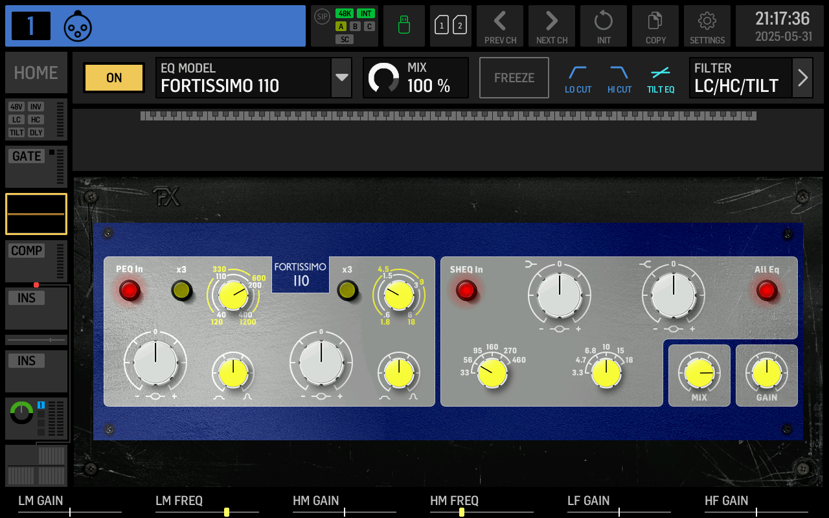Toggle the EQ ON switch
Image resolution: width=829 pixels, height=518 pixels.
[113, 78]
